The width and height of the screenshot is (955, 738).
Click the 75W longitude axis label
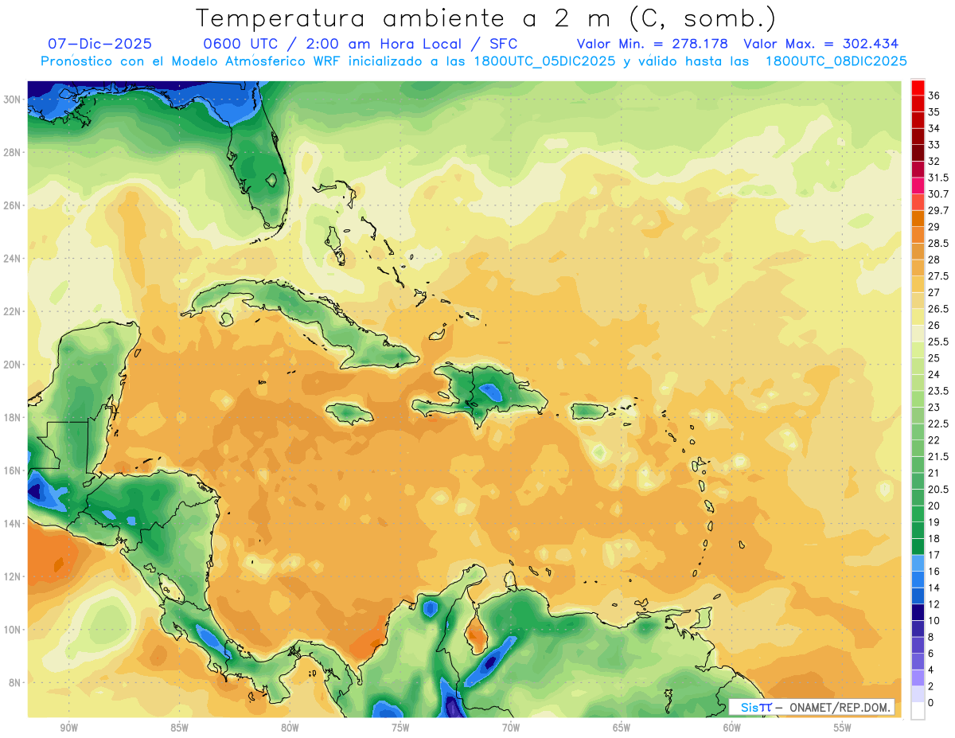point(400,728)
